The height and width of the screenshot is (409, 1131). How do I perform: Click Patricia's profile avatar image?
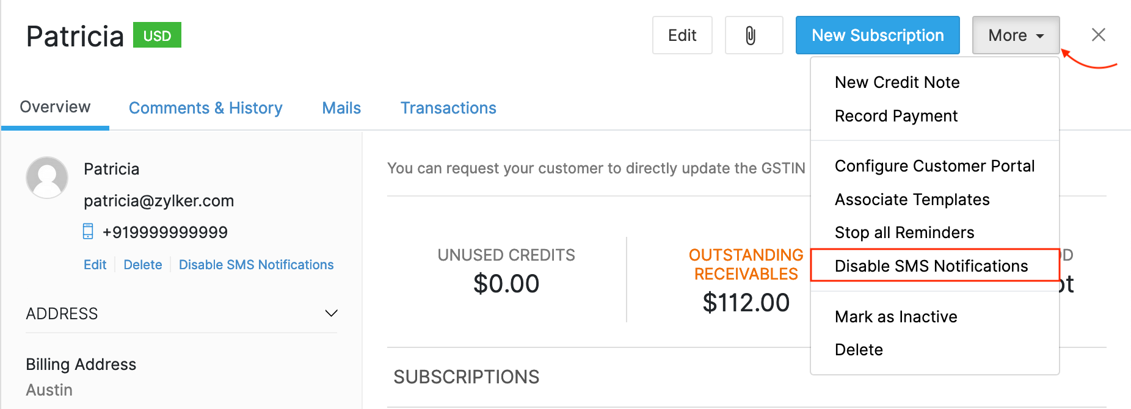pos(47,178)
